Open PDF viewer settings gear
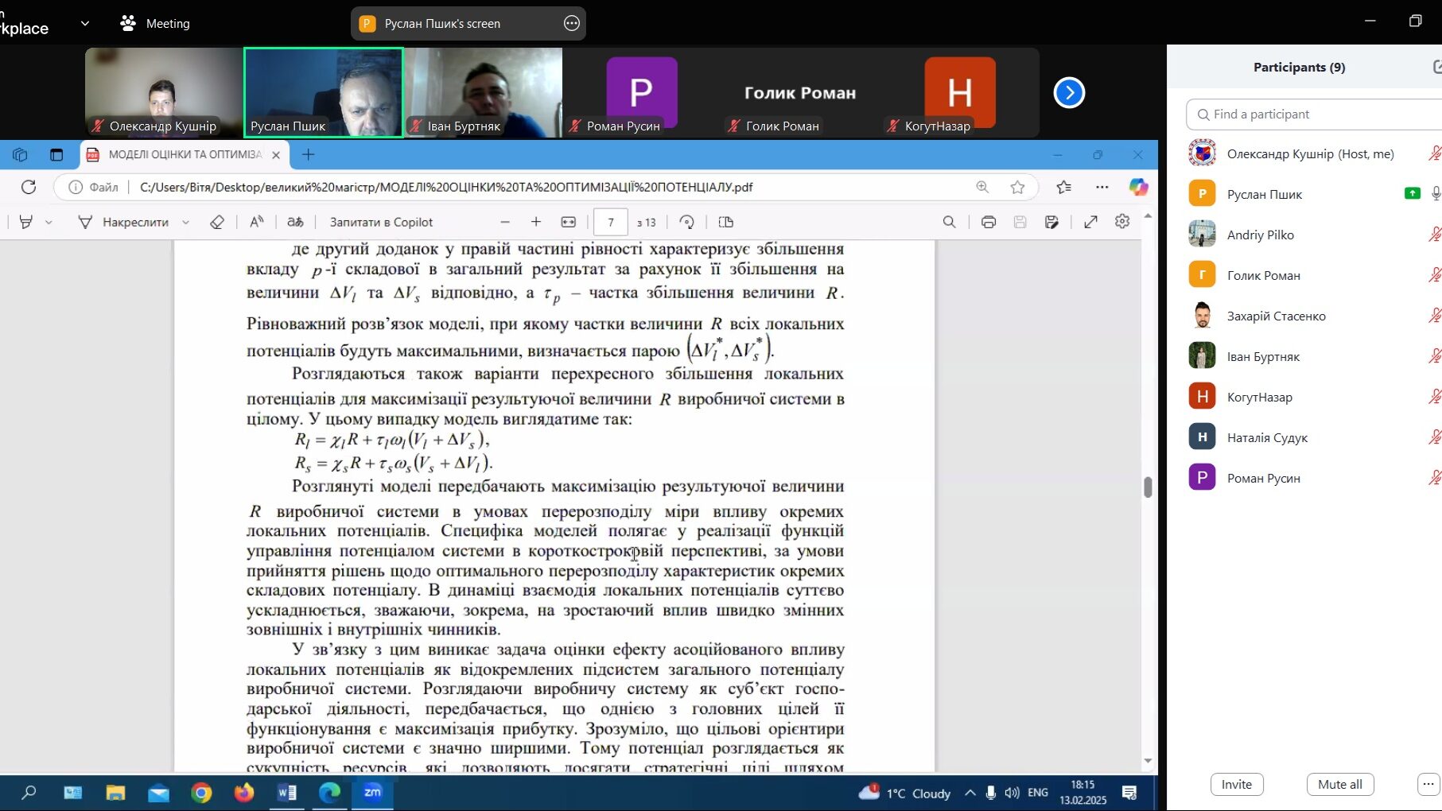Image resolution: width=1442 pixels, height=811 pixels. click(1122, 222)
